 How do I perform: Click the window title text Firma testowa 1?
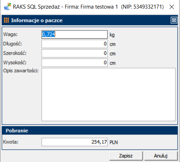99,7
